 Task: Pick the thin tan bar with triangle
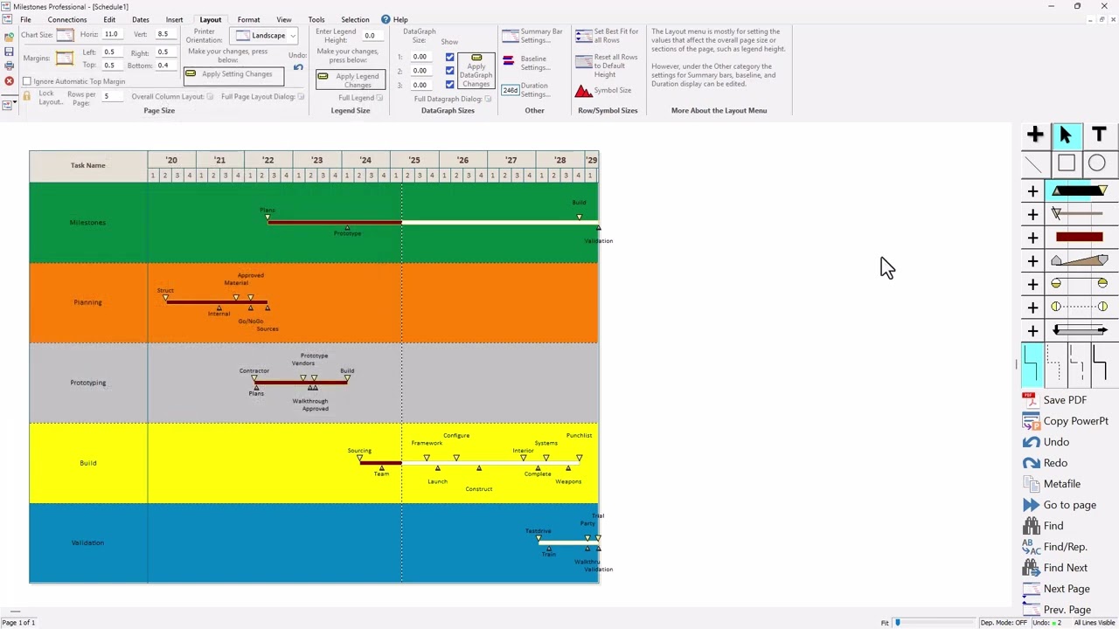pos(1080,213)
